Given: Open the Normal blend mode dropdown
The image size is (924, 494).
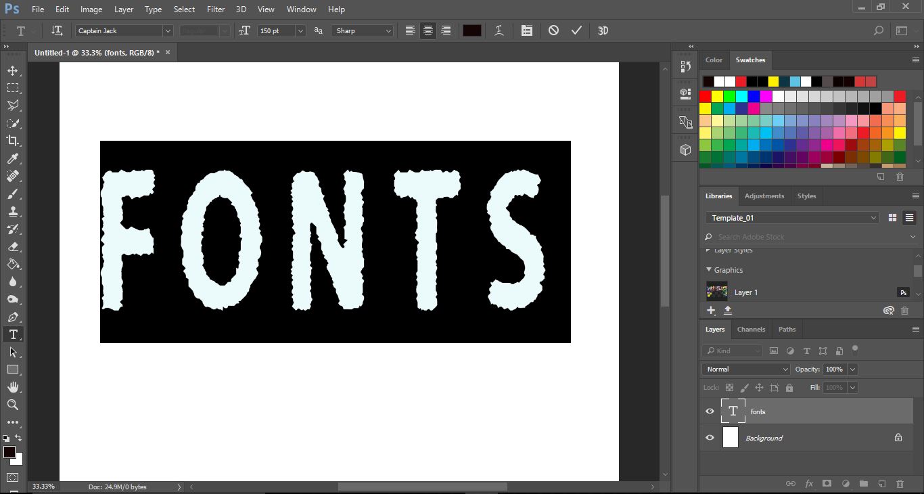Looking at the screenshot, I should point(746,369).
